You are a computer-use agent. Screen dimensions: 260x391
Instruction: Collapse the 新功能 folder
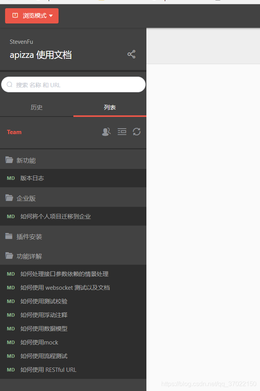(73, 160)
